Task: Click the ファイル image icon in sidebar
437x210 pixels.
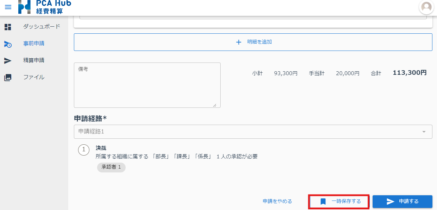Action: pos(8,78)
